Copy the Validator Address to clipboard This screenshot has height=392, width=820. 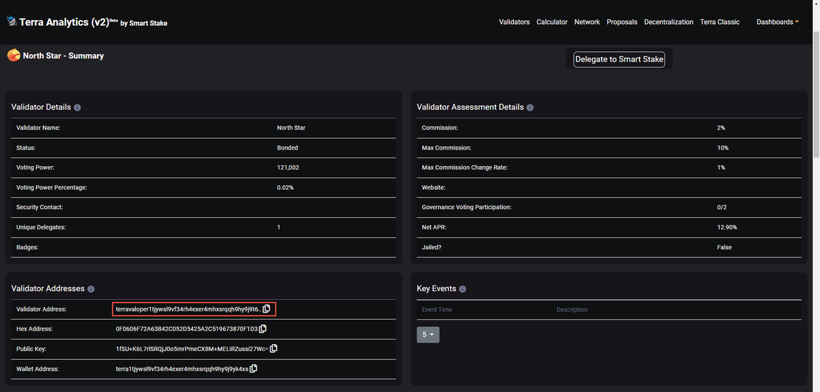pos(267,309)
